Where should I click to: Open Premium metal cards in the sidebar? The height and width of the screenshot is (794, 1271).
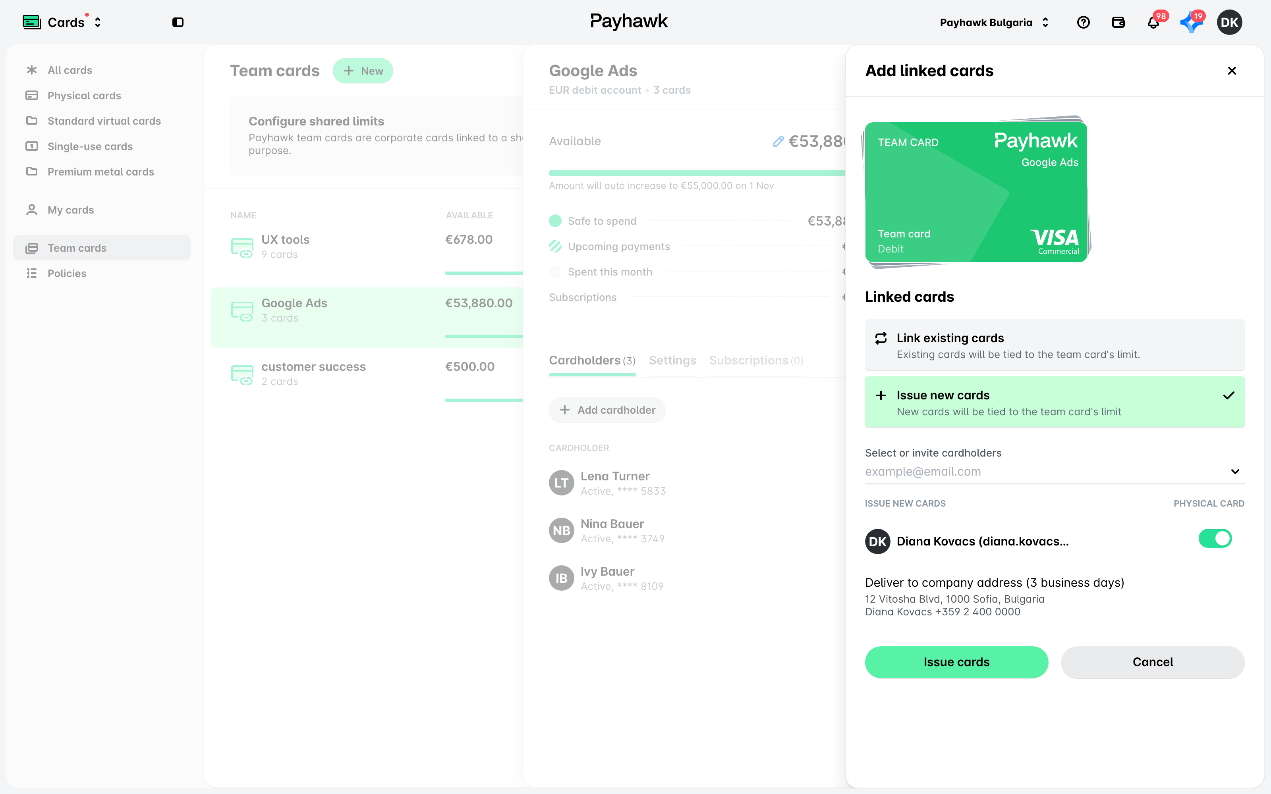[x=101, y=172]
